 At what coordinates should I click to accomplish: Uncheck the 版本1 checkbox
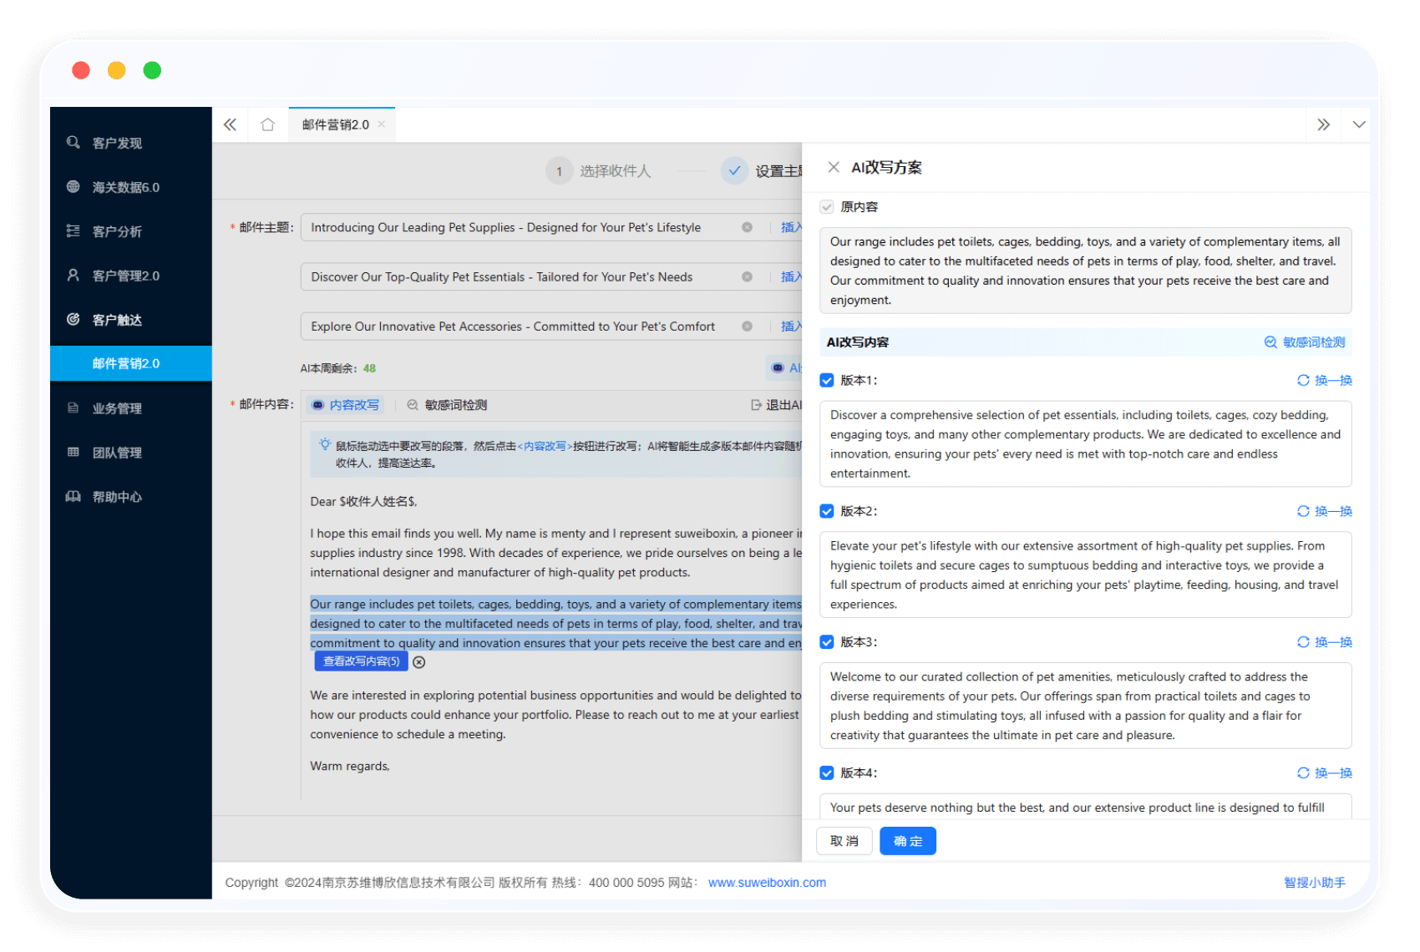pyautogui.click(x=827, y=380)
